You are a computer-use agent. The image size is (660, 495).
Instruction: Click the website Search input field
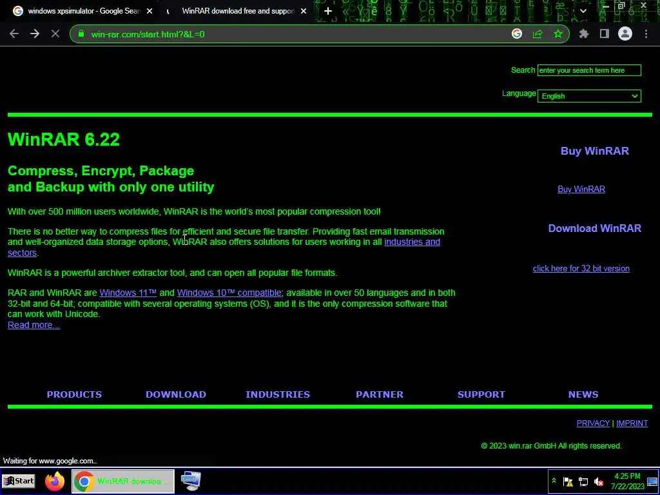click(x=589, y=70)
